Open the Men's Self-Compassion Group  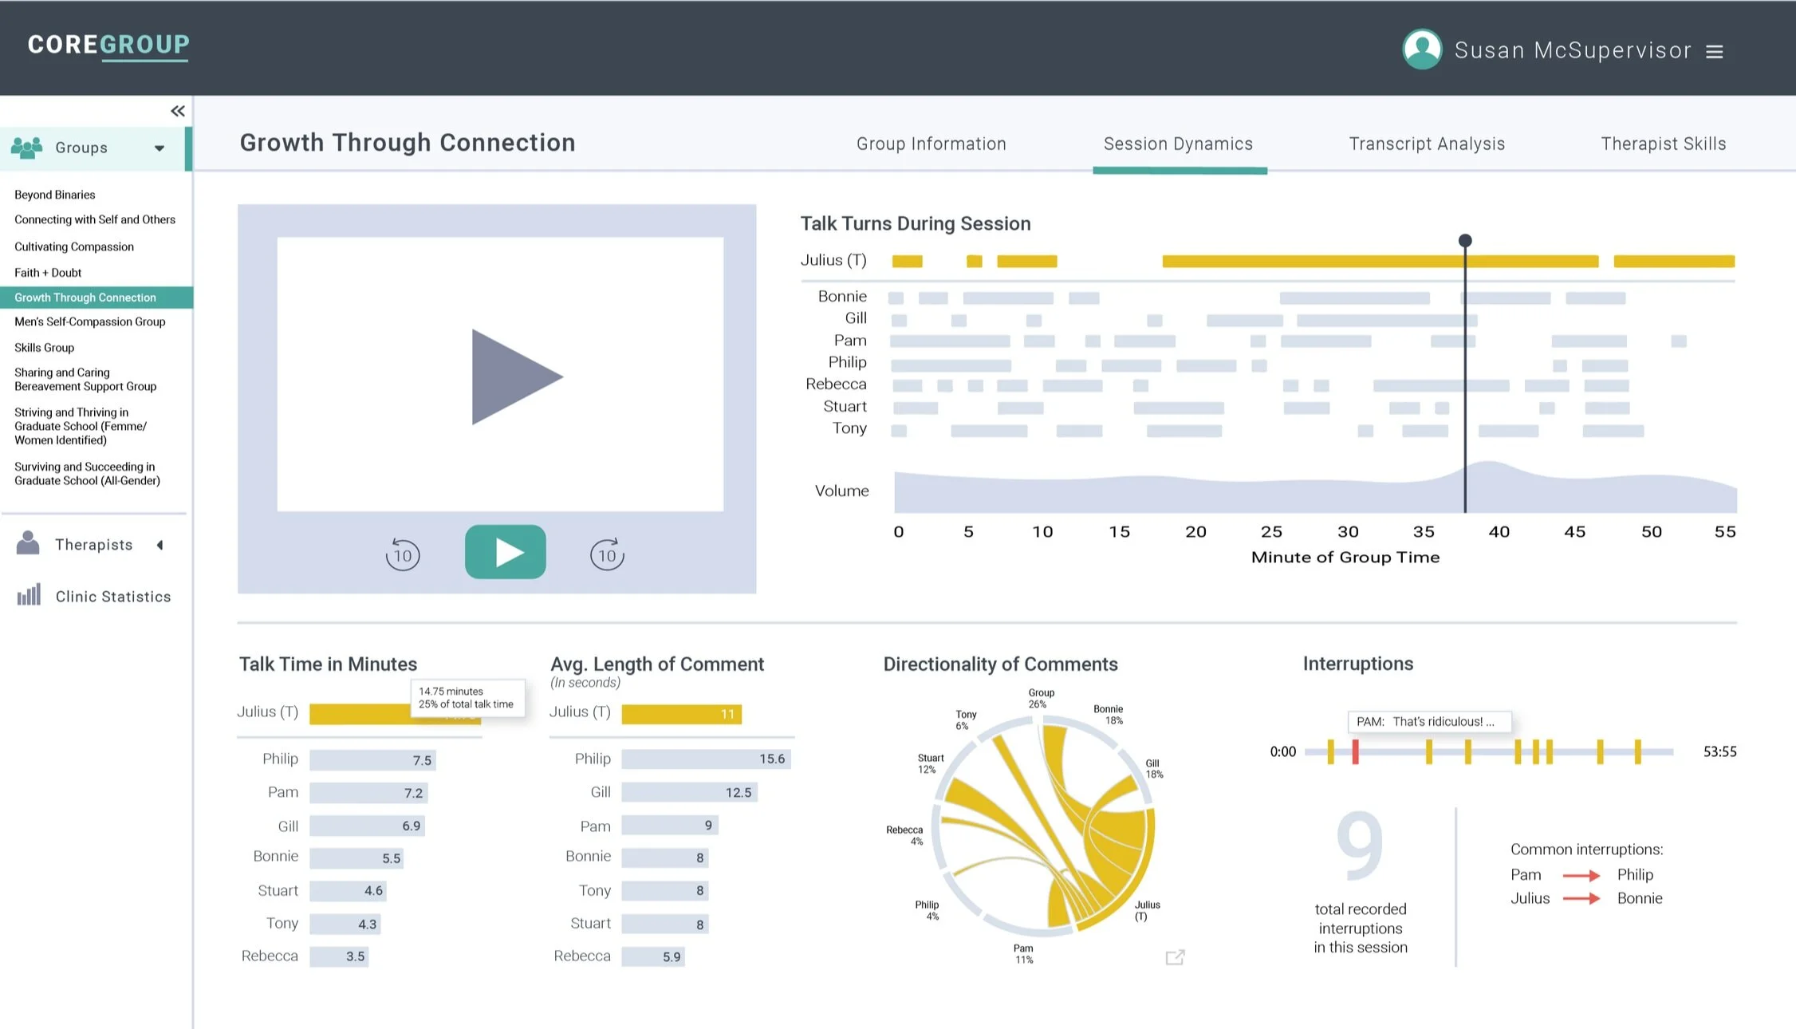click(89, 321)
